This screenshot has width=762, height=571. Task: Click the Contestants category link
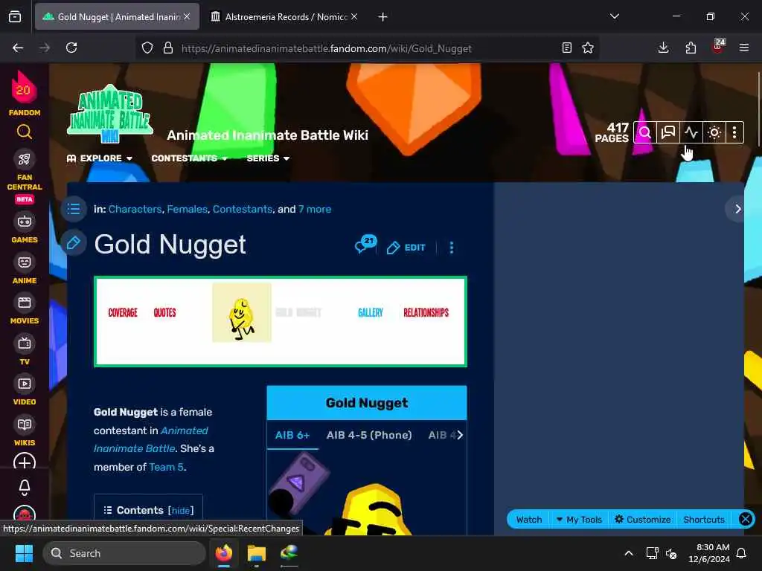pyautogui.click(x=242, y=209)
